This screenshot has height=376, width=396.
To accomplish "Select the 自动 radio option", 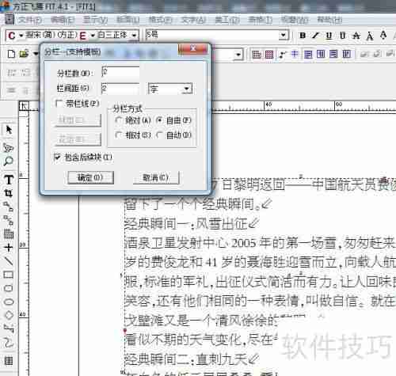I will [x=159, y=135].
